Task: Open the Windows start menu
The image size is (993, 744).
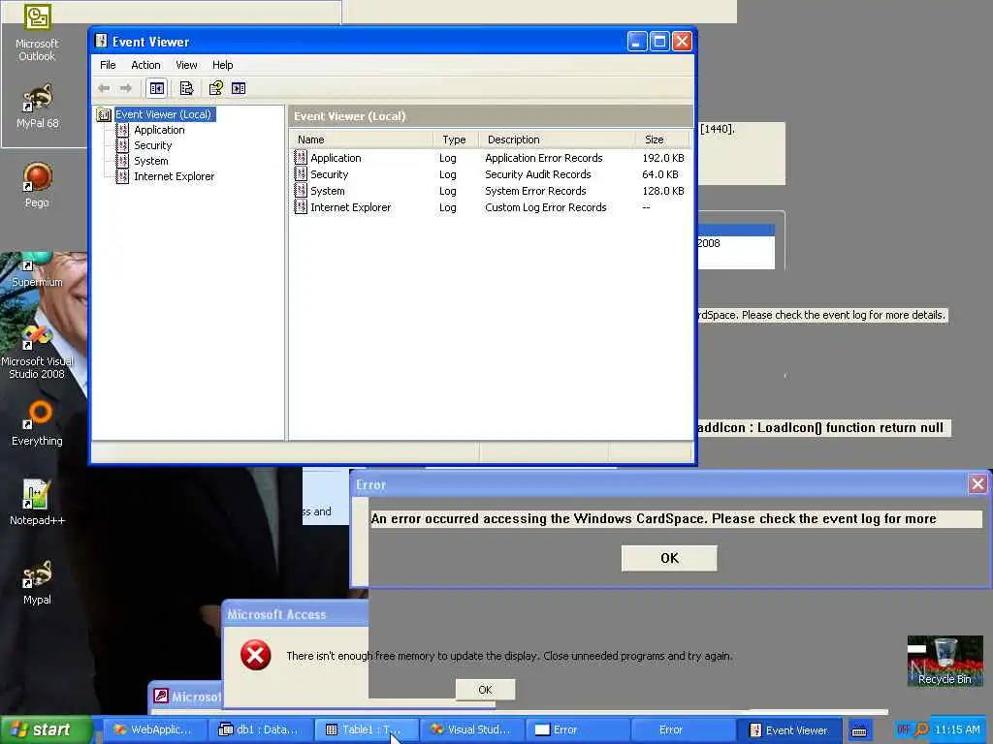Action: 47,729
